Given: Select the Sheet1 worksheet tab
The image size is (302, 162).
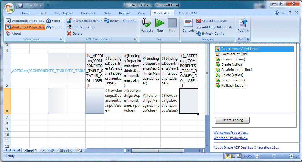Looking at the screenshot, I should point(30,151).
